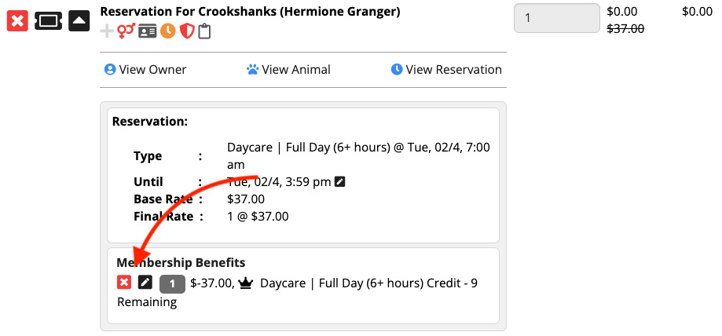Screen dimensions: 722x336
Task: Open the View Owner link
Action: 145,70
